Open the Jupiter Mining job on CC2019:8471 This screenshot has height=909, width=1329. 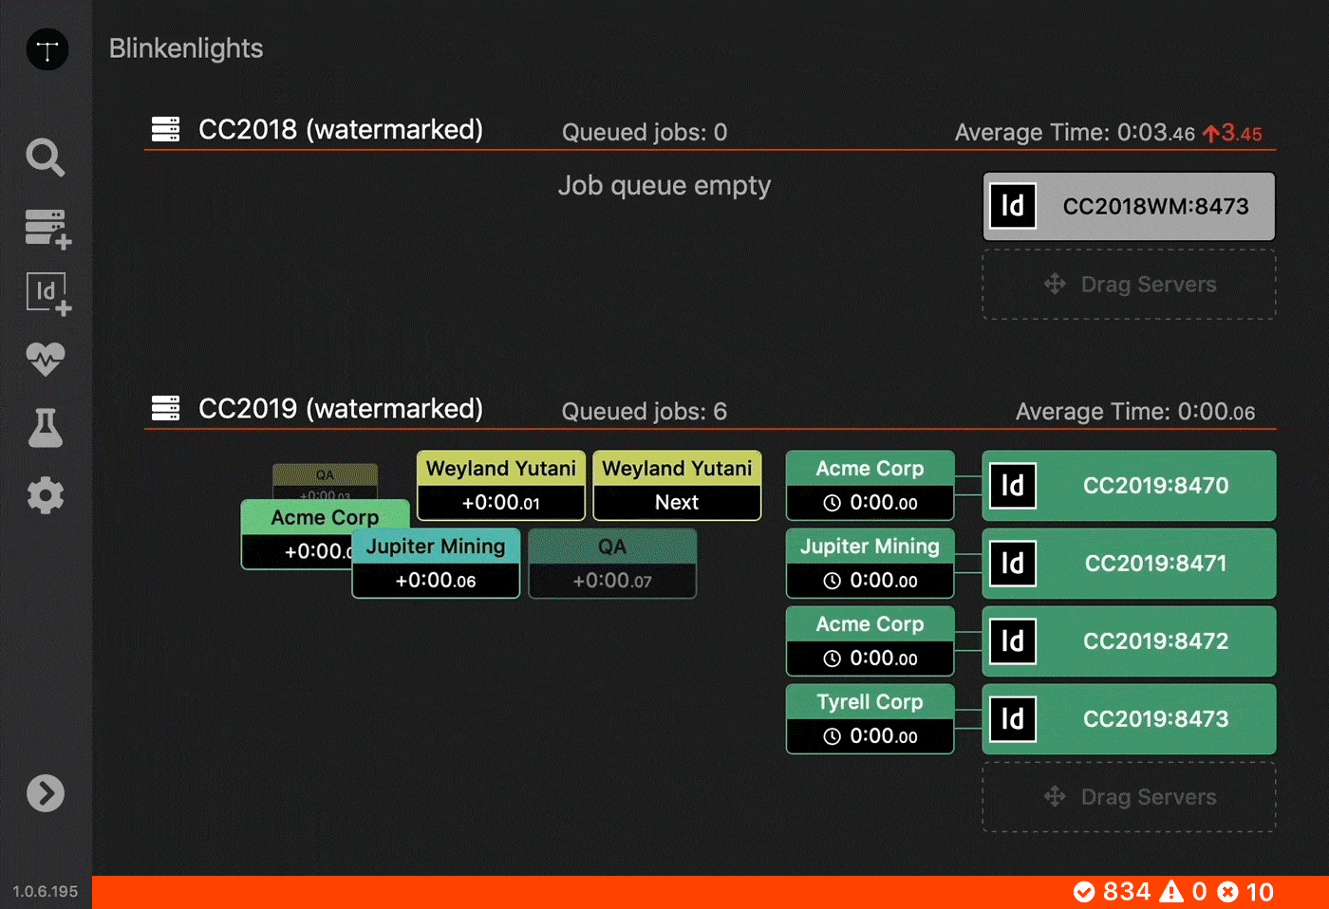[870, 564]
